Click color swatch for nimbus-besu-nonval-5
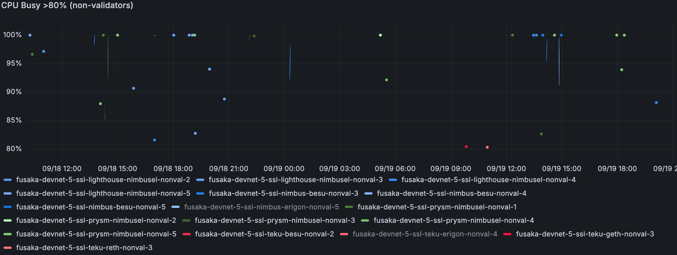The height and width of the screenshot is (255, 677). click(x=8, y=207)
